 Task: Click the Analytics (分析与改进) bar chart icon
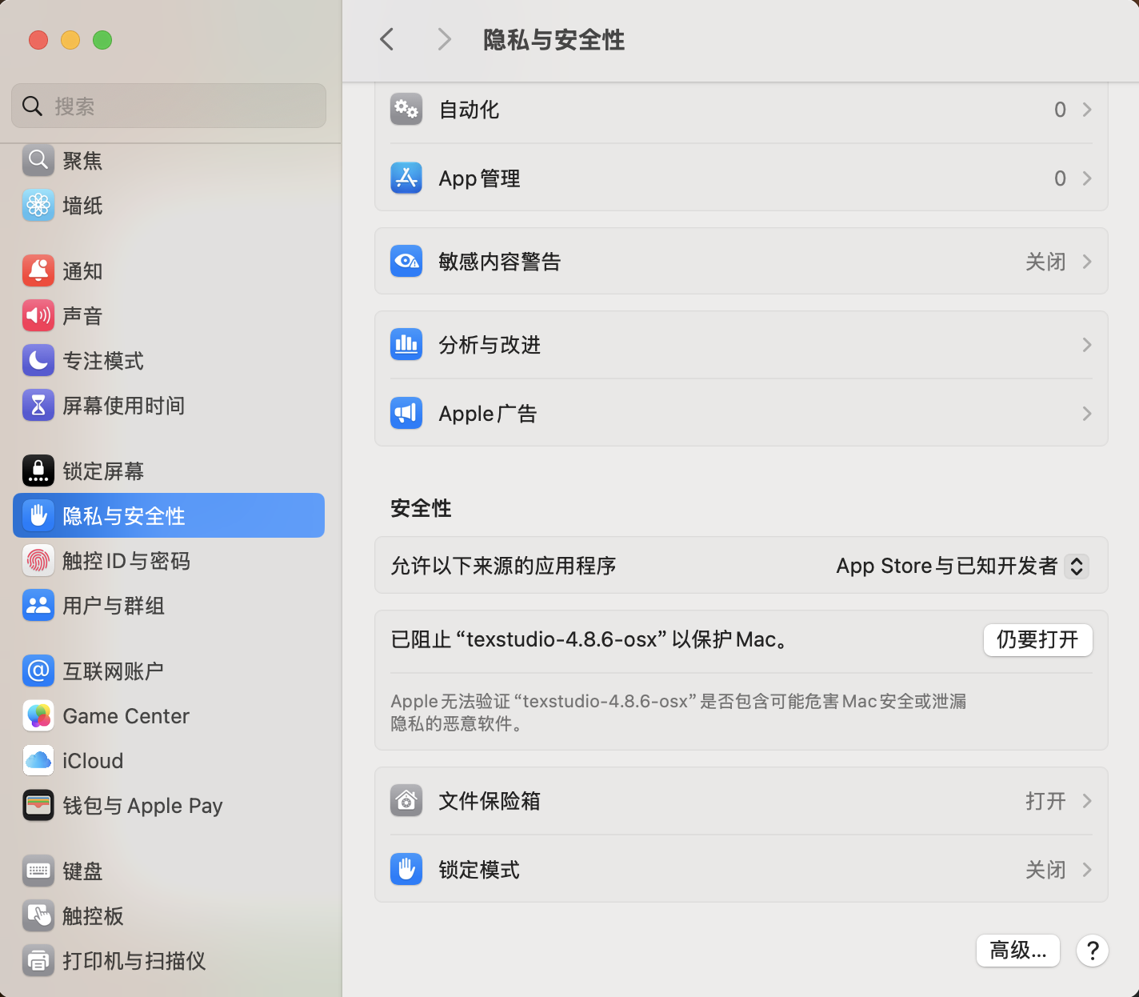pyautogui.click(x=406, y=345)
